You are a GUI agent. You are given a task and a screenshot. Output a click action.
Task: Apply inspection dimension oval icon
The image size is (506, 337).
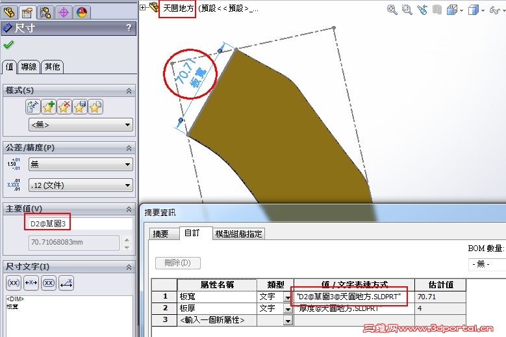[x=49, y=283]
